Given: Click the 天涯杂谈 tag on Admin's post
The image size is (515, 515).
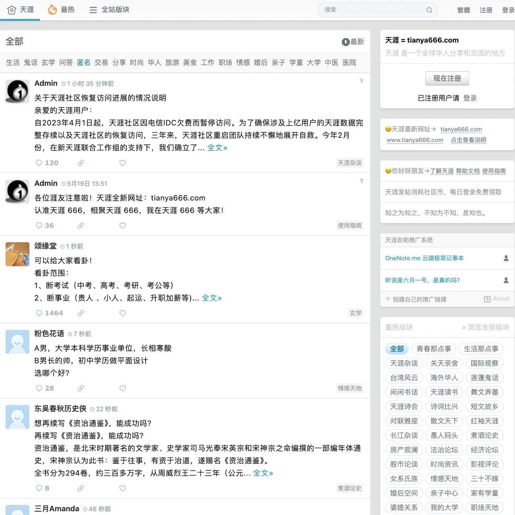Looking at the screenshot, I should (x=350, y=163).
